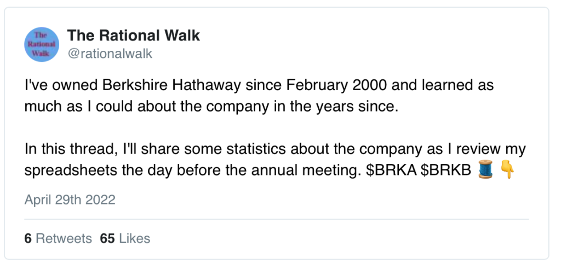Click the retweet count number 6
561x270 pixels.
pos(27,239)
